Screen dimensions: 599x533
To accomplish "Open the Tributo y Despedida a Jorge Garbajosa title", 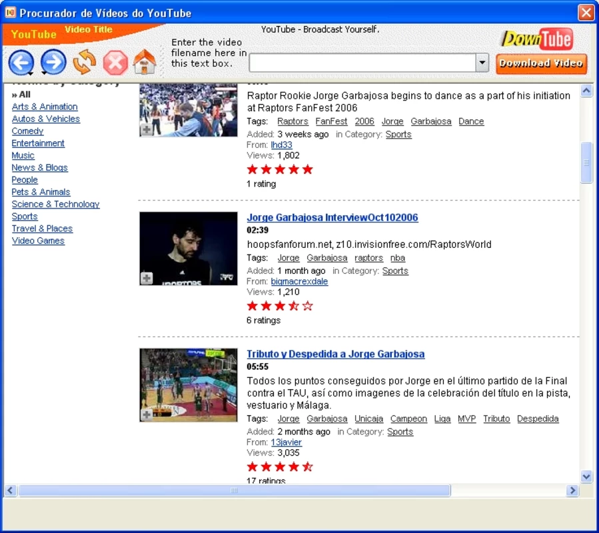I will click(x=336, y=354).
